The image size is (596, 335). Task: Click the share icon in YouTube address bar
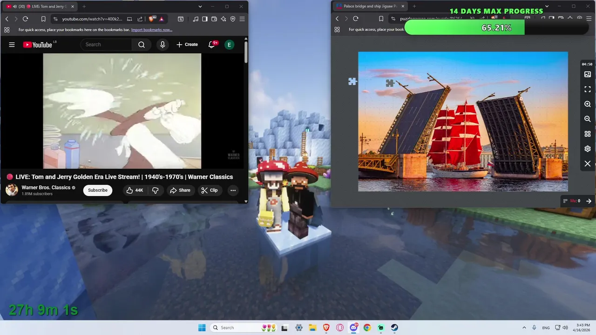(140, 19)
